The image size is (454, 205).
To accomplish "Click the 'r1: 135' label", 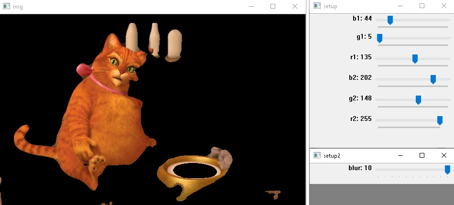I will coord(361,57).
